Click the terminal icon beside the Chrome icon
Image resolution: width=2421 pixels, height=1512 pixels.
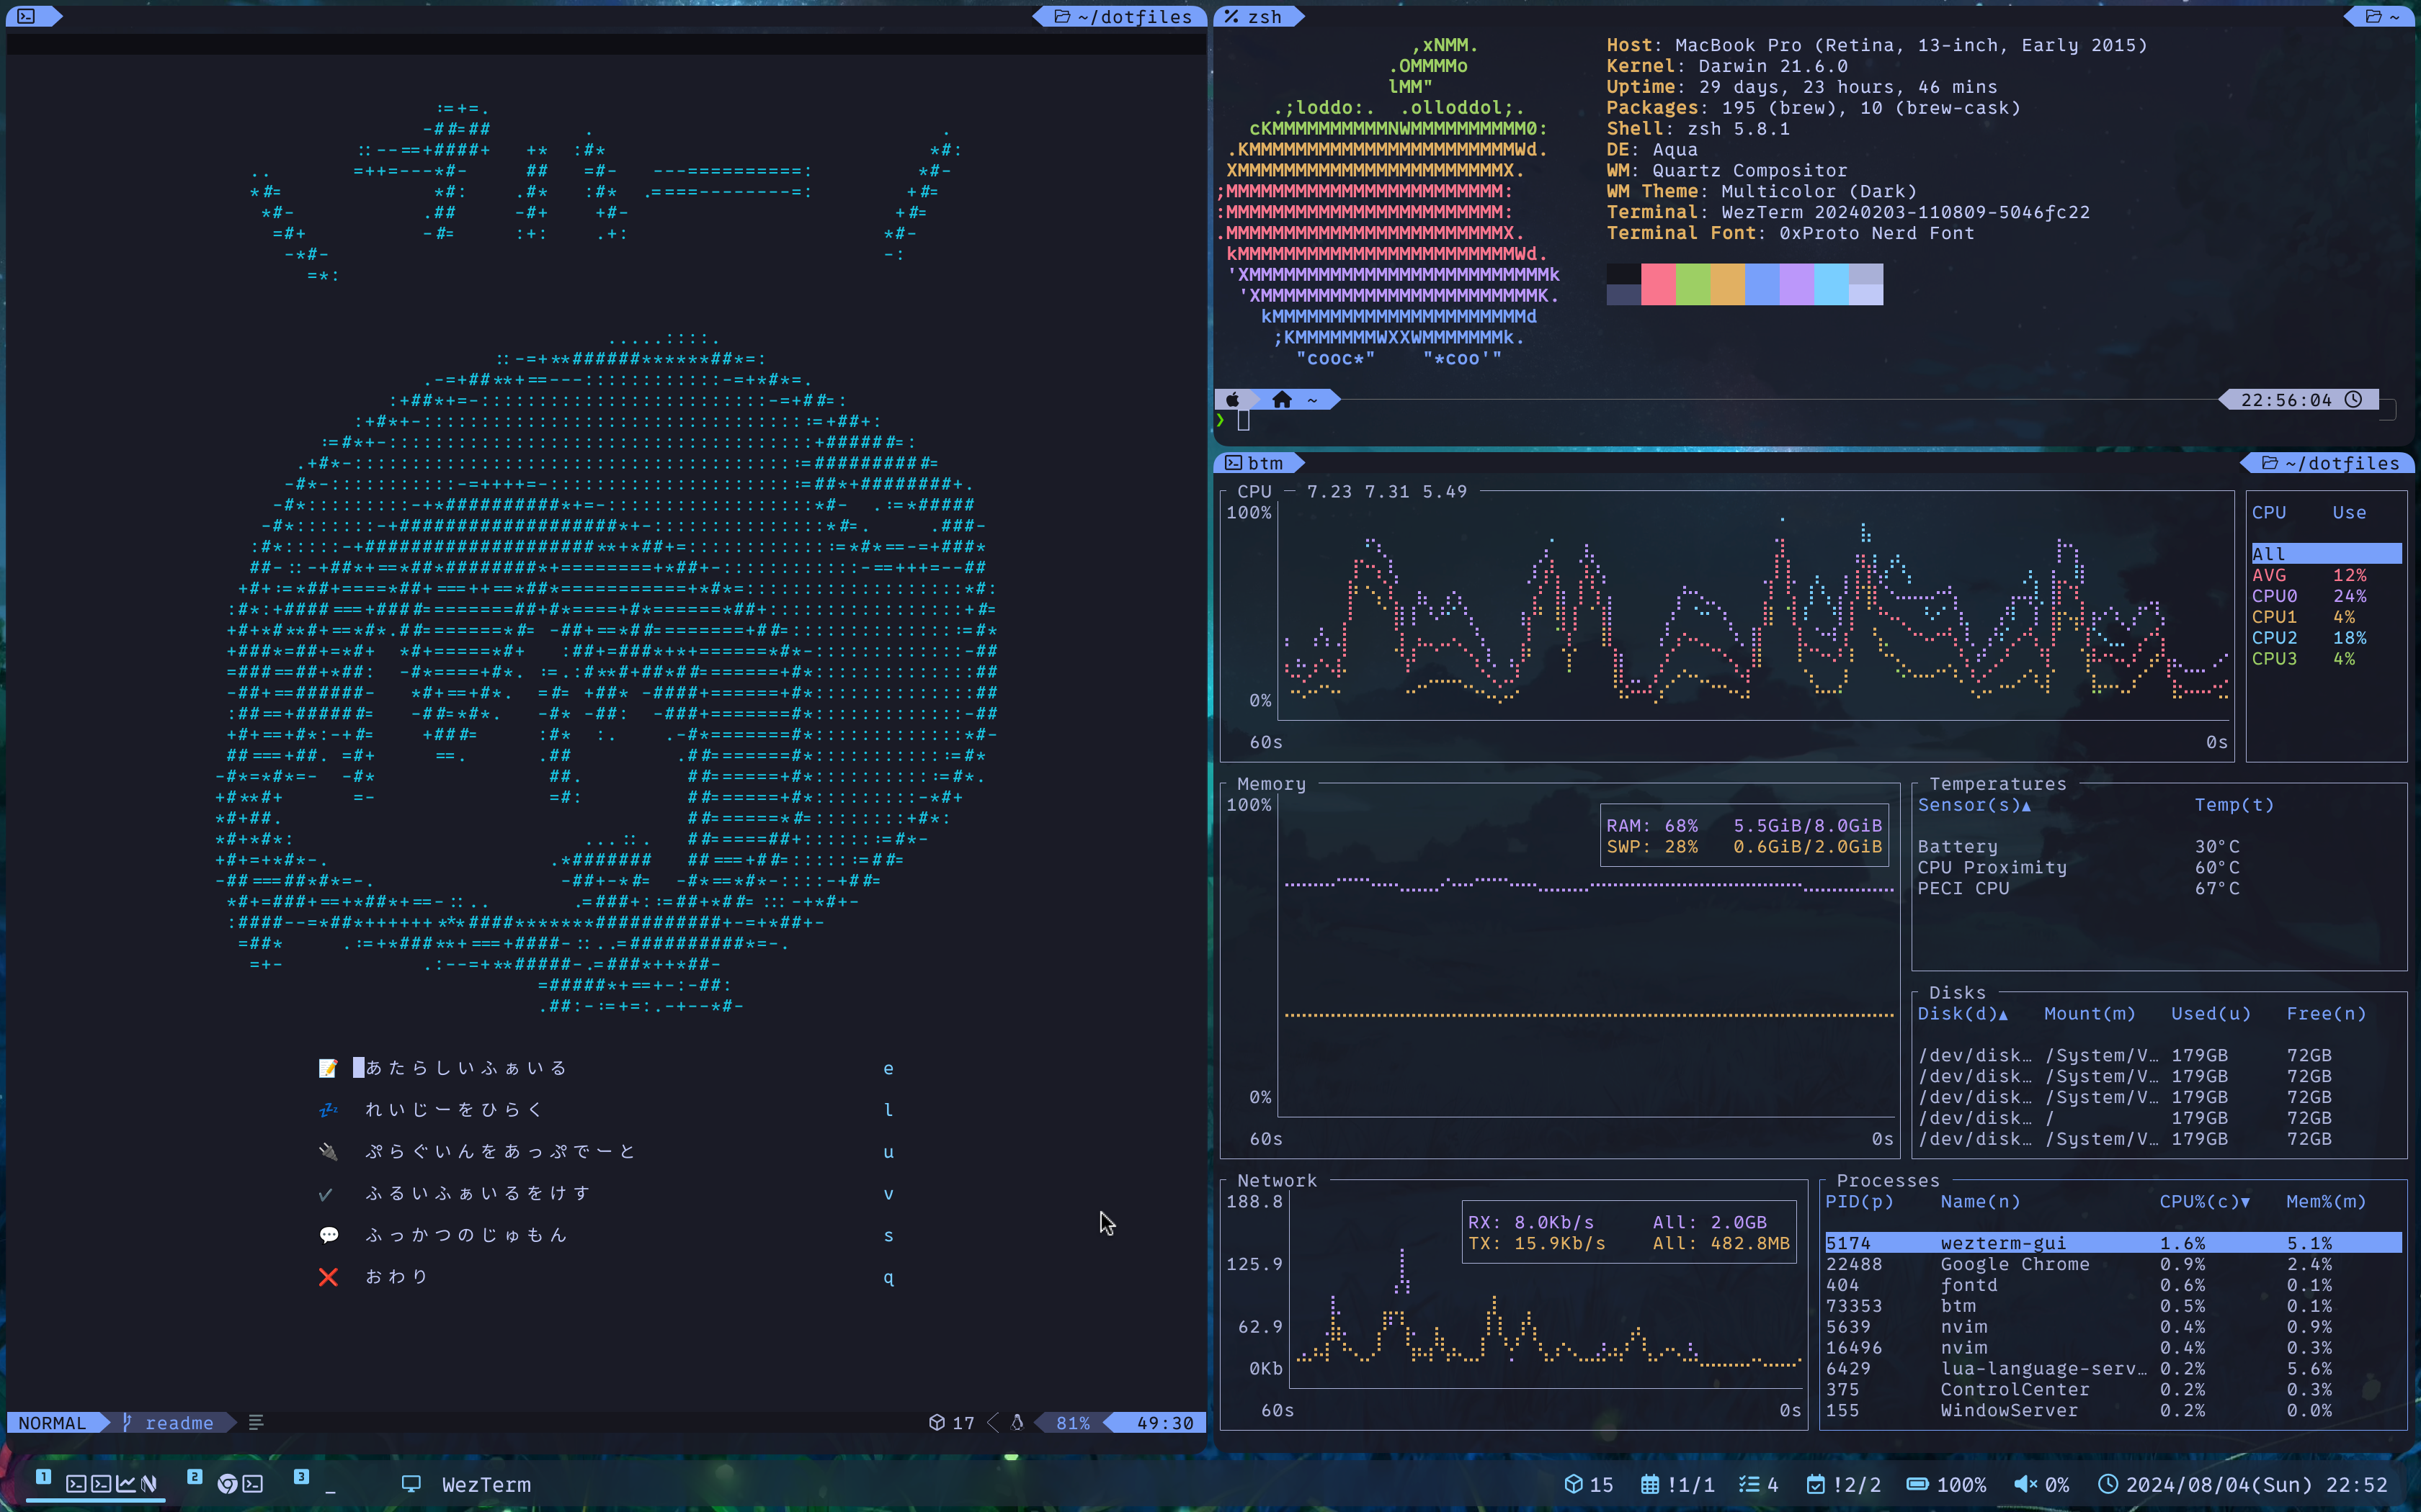tap(253, 1484)
